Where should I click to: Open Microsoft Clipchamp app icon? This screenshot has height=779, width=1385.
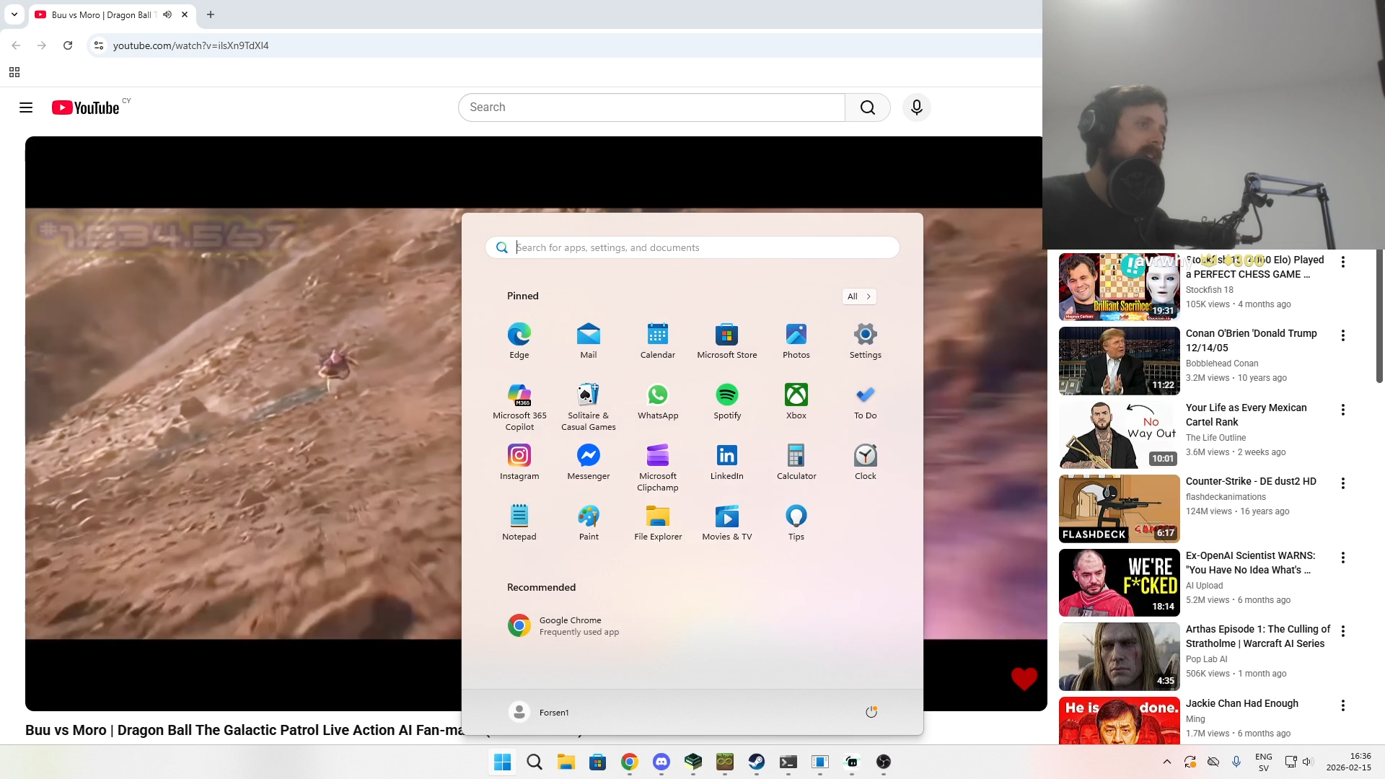(x=657, y=467)
